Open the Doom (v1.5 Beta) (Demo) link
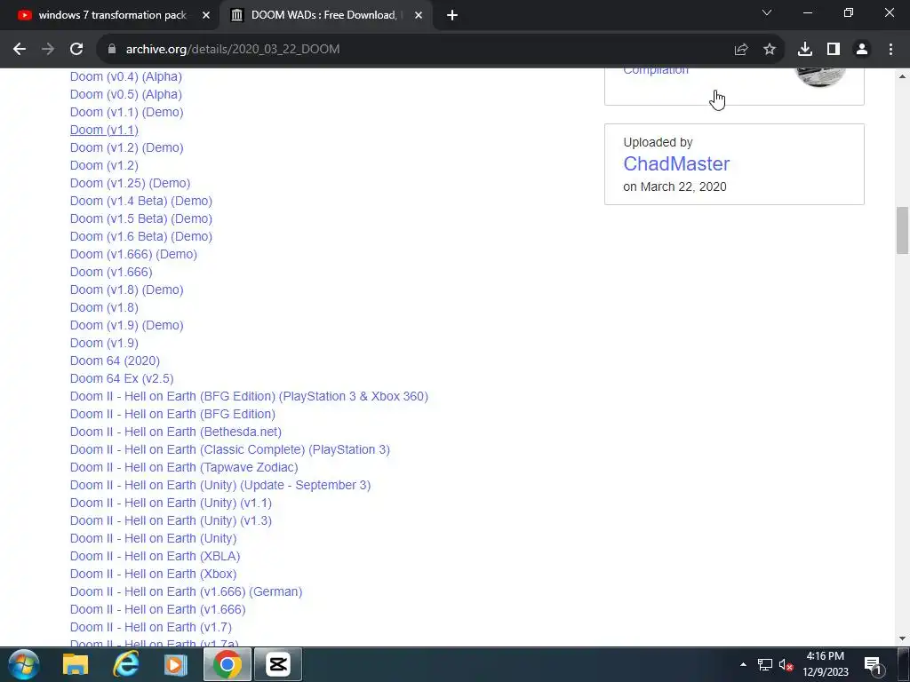The width and height of the screenshot is (910, 682). 141,219
